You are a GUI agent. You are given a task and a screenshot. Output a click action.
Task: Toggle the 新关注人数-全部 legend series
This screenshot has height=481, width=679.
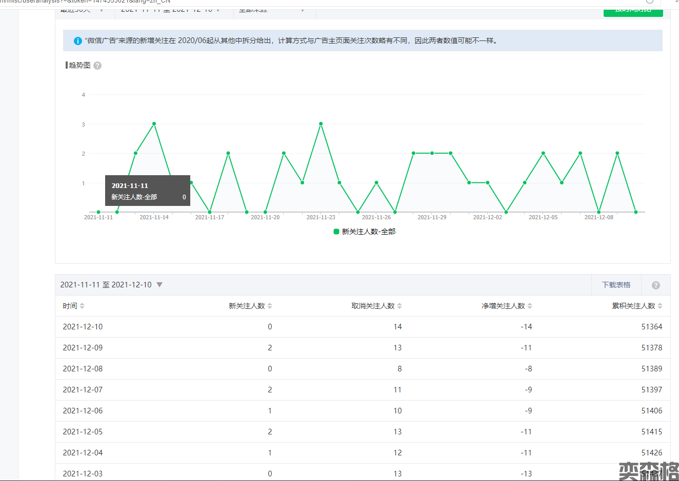click(364, 232)
